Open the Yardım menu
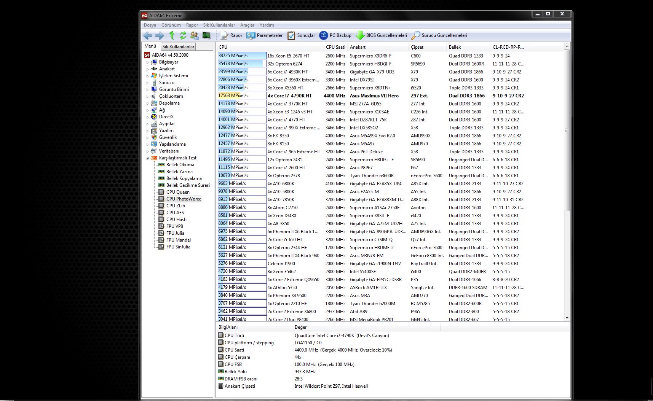Viewport: 653px width, 401px height. [267, 25]
